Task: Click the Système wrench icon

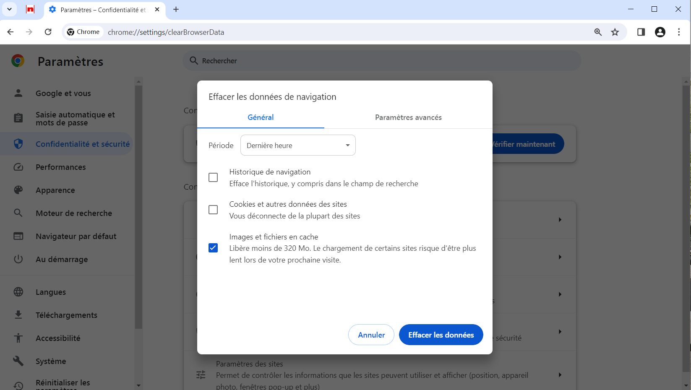Action: coord(18,361)
